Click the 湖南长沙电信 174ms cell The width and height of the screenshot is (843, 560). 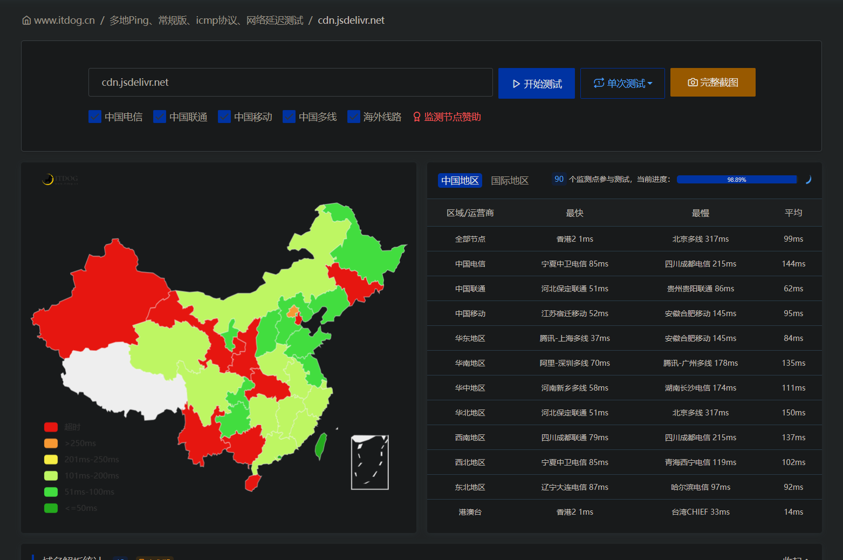701,388
